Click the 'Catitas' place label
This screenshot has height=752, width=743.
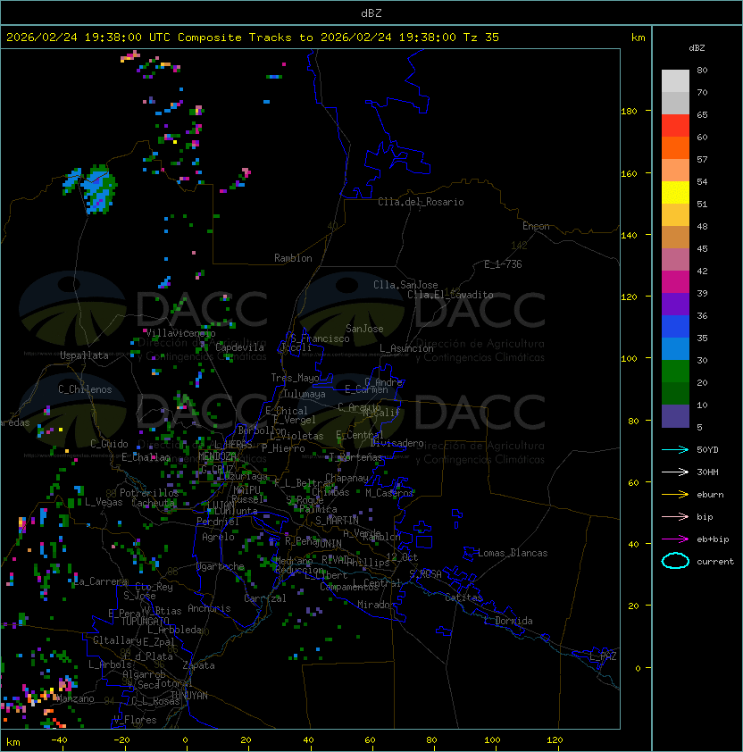click(x=463, y=597)
